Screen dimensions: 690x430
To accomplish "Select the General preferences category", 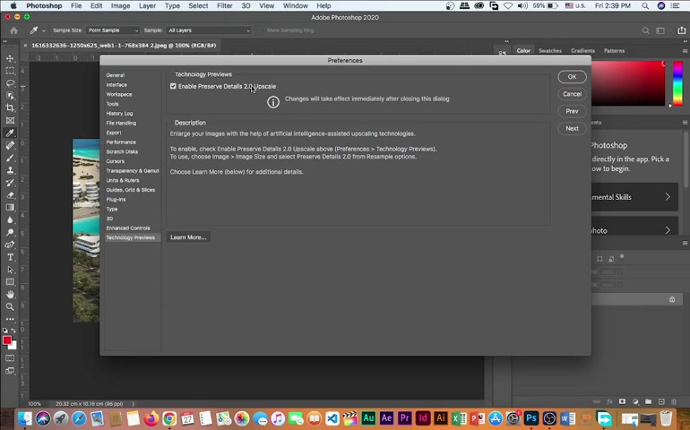I will tap(116, 75).
